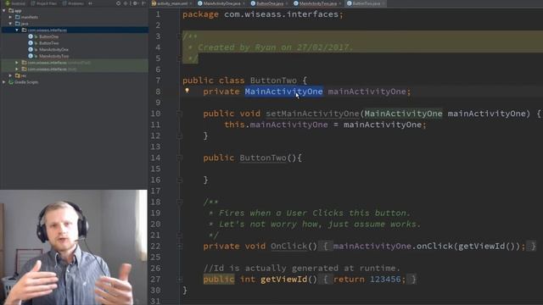Expand the res folder
Image resolution: width=543 pixels, height=305 pixels.
[10, 75]
